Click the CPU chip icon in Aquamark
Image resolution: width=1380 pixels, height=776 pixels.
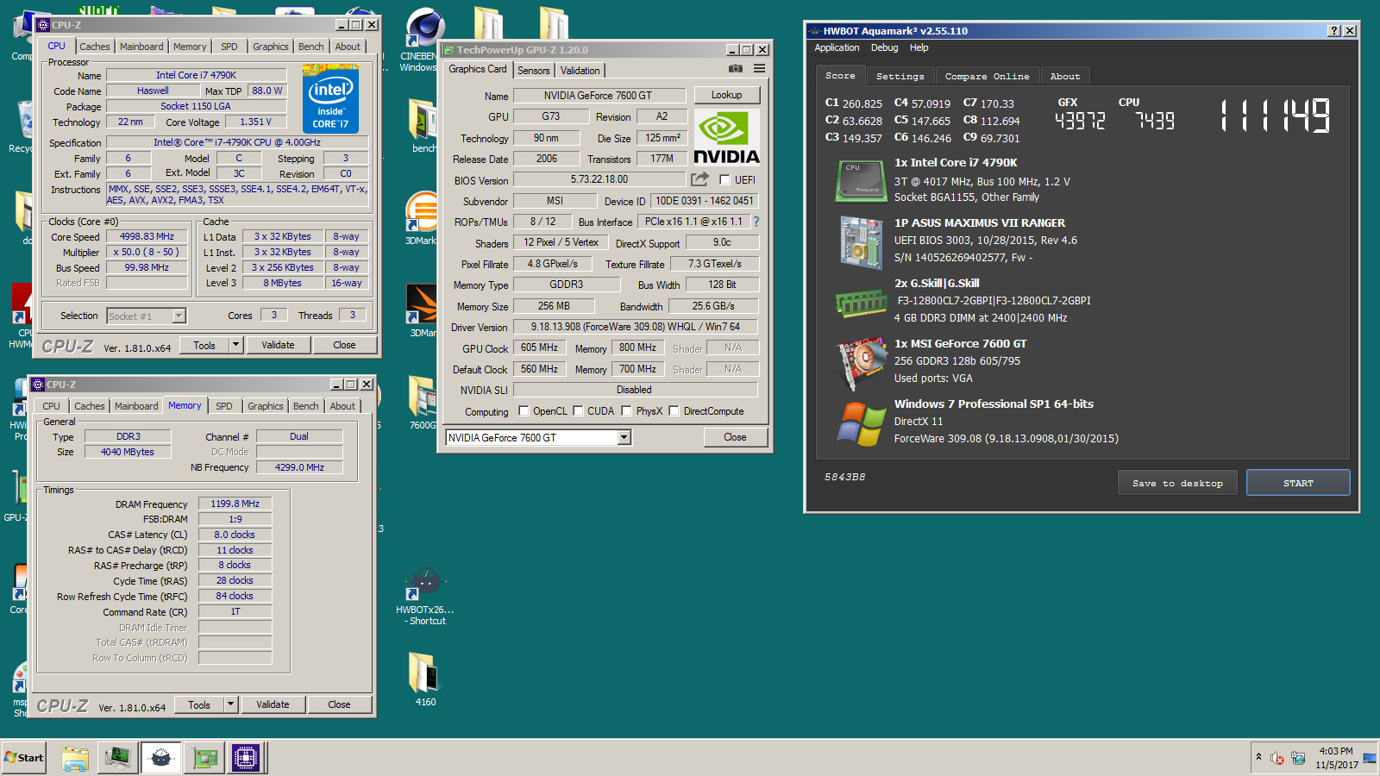click(861, 179)
